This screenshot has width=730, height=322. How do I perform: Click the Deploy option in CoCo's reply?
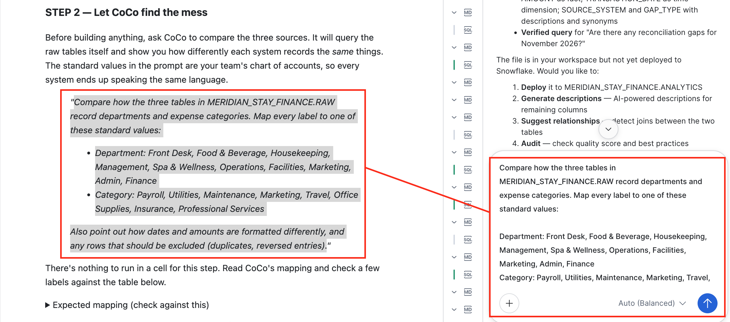(533, 87)
